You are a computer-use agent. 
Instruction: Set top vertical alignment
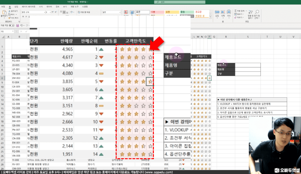tap(61, 12)
